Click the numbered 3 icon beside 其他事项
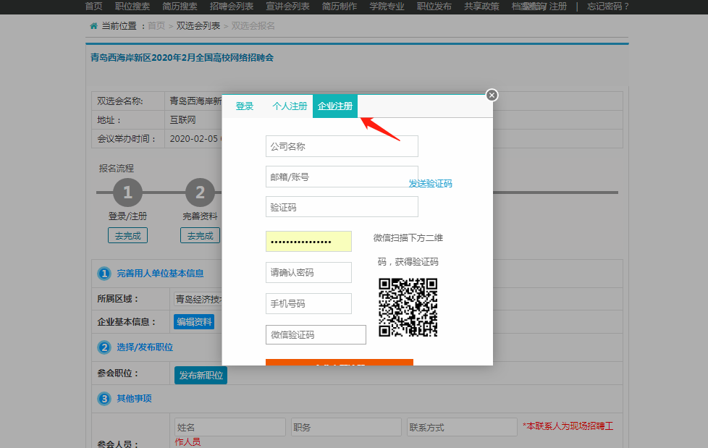Viewport: 708px width, 448px height. coord(104,399)
